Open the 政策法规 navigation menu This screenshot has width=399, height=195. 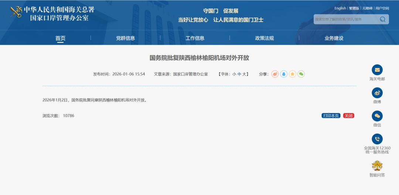tap(264, 38)
